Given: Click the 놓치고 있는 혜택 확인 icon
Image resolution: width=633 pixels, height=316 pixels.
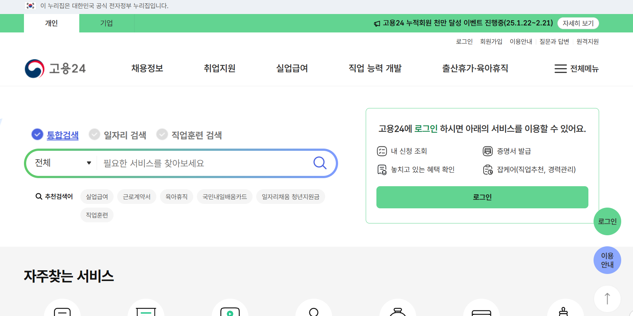Looking at the screenshot, I should [x=382, y=170].
